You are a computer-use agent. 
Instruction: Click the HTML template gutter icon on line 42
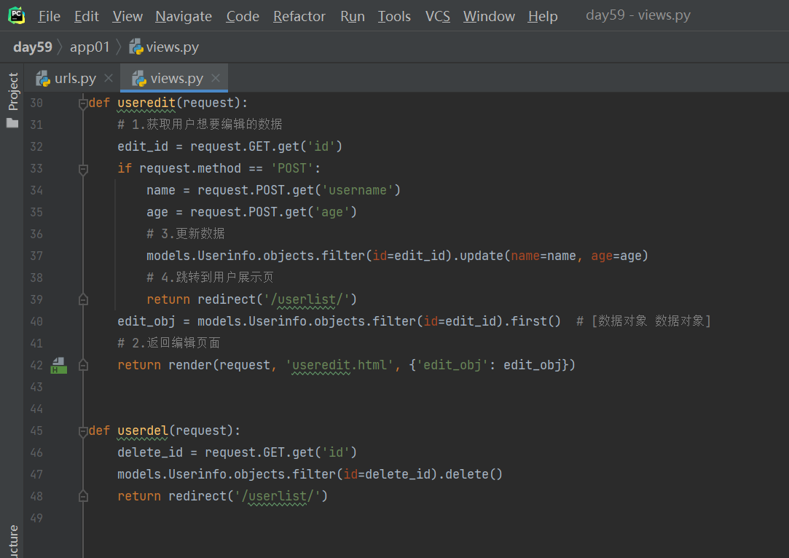click(x=58, y=365)
